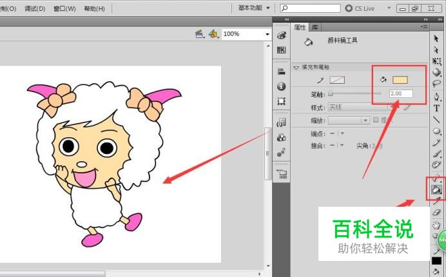The width and height of the screenshot is (446, 277).
Task: Click the stroke width value field 2.00
Action: coord(401,93)
